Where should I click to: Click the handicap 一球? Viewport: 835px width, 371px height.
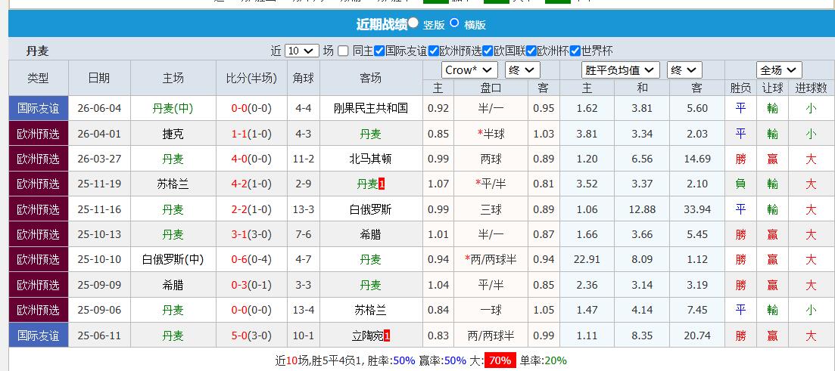pyautogui.click(x=491, y=311)
